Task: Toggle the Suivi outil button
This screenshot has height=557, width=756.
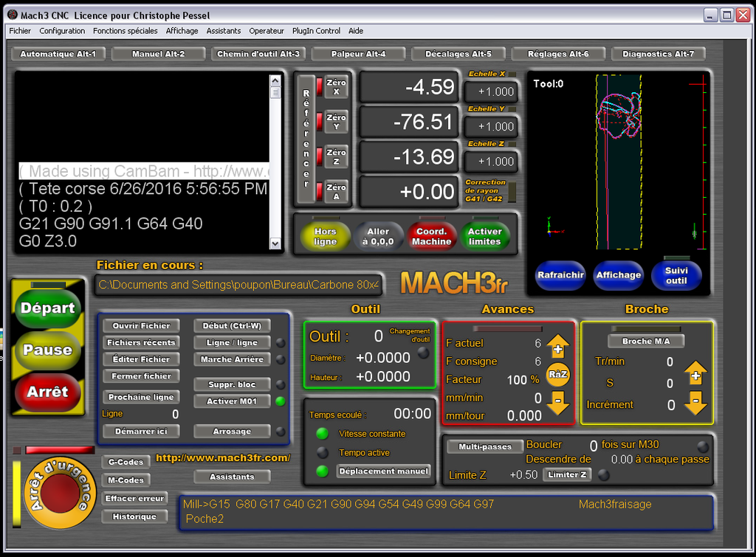Action: (676, 275)
